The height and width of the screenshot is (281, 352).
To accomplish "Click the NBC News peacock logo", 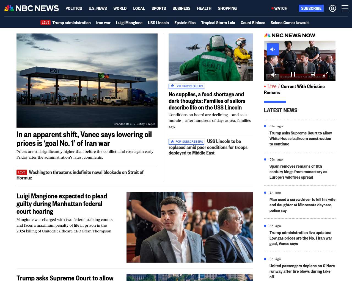I will [x=32, y=8].
